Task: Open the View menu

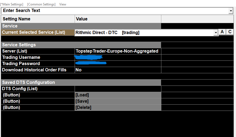Action: (x=63, y=4)
